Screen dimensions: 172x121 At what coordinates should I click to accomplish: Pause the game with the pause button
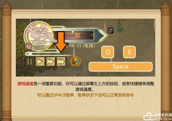click(30, 62)
